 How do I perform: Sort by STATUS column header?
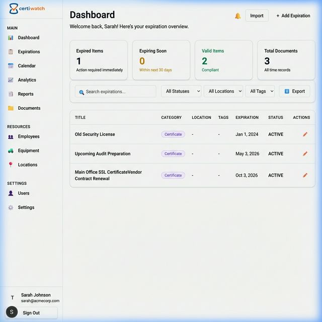click(276, 117)
